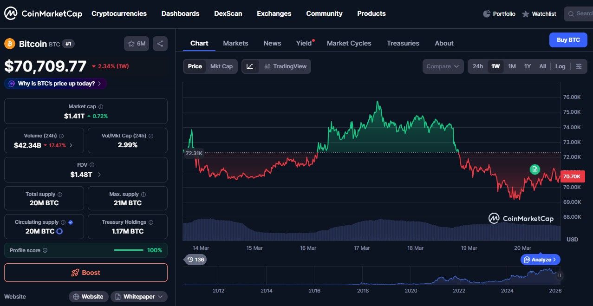This screenshot has width=593, height=306.
Task: Click the star icon to watchlist Bitcoin
Action: [131, 43]
